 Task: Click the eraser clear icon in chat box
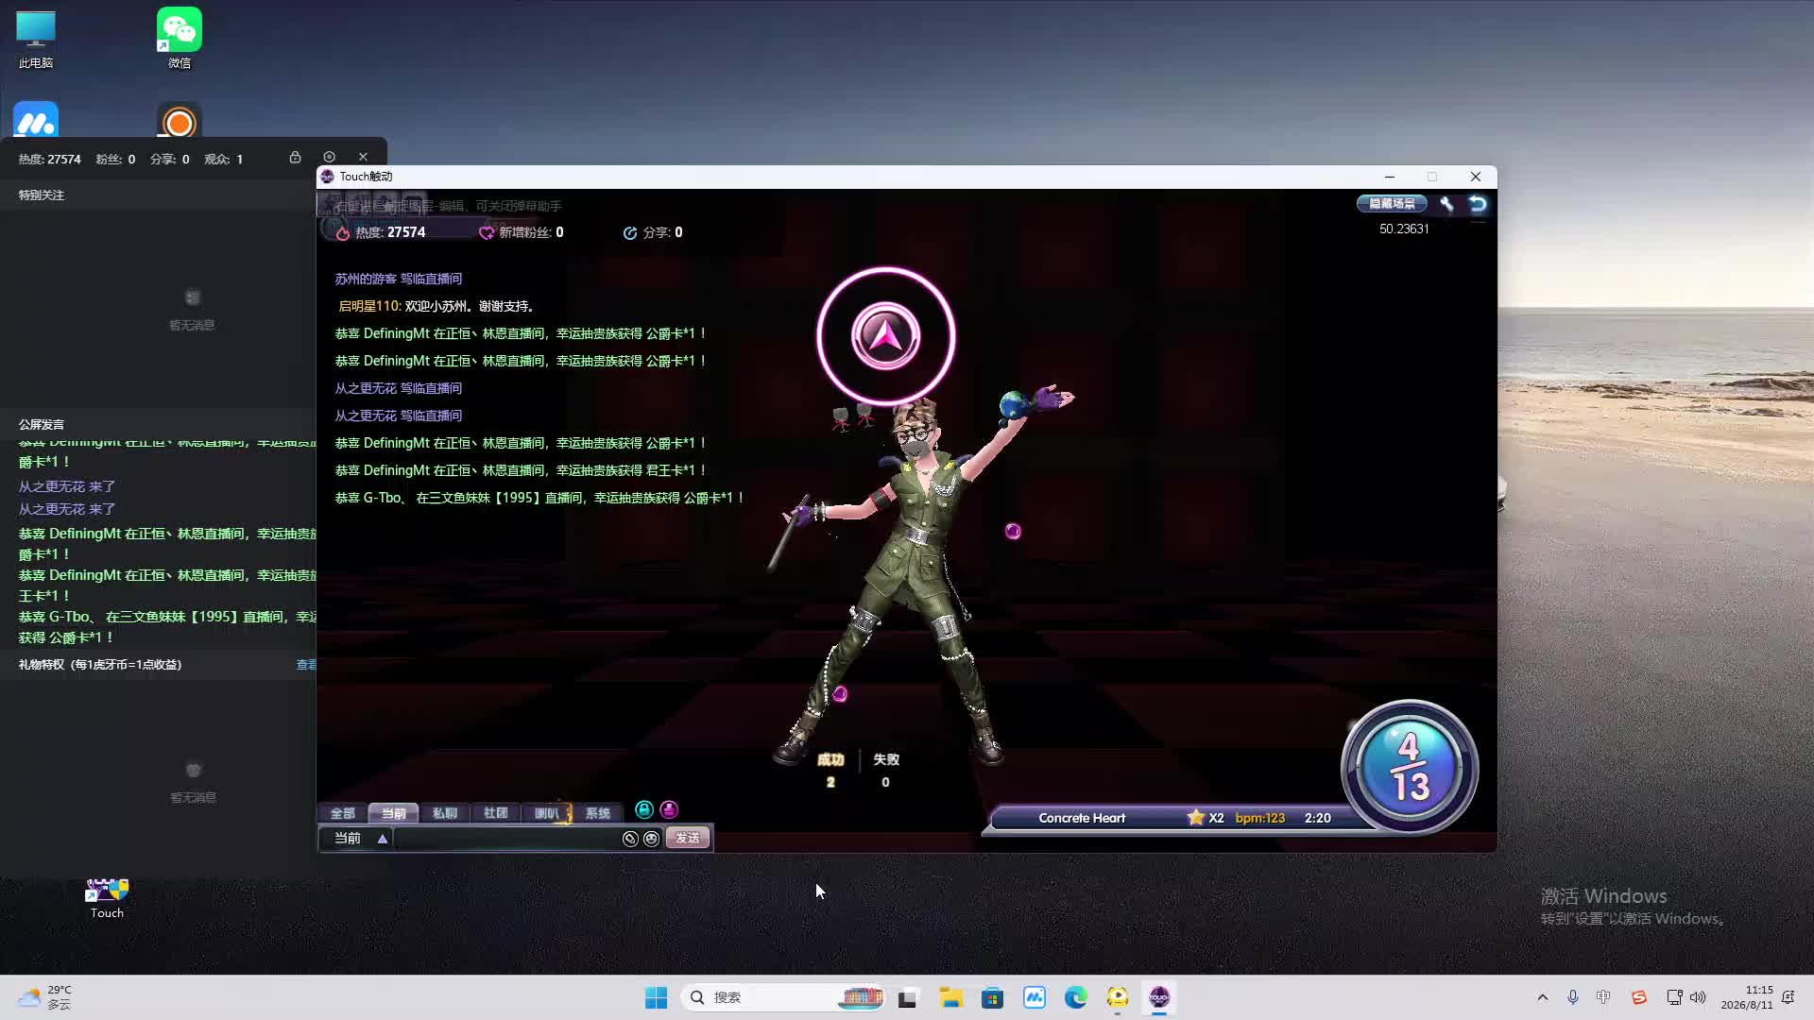click(630, 839)
